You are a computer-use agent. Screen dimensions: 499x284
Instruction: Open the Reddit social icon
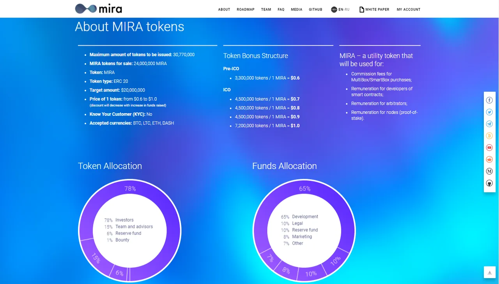click(490, 160)
